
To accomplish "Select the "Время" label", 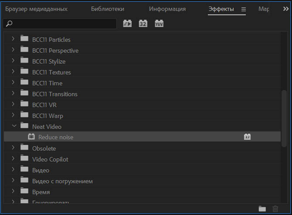I will 41,192.
